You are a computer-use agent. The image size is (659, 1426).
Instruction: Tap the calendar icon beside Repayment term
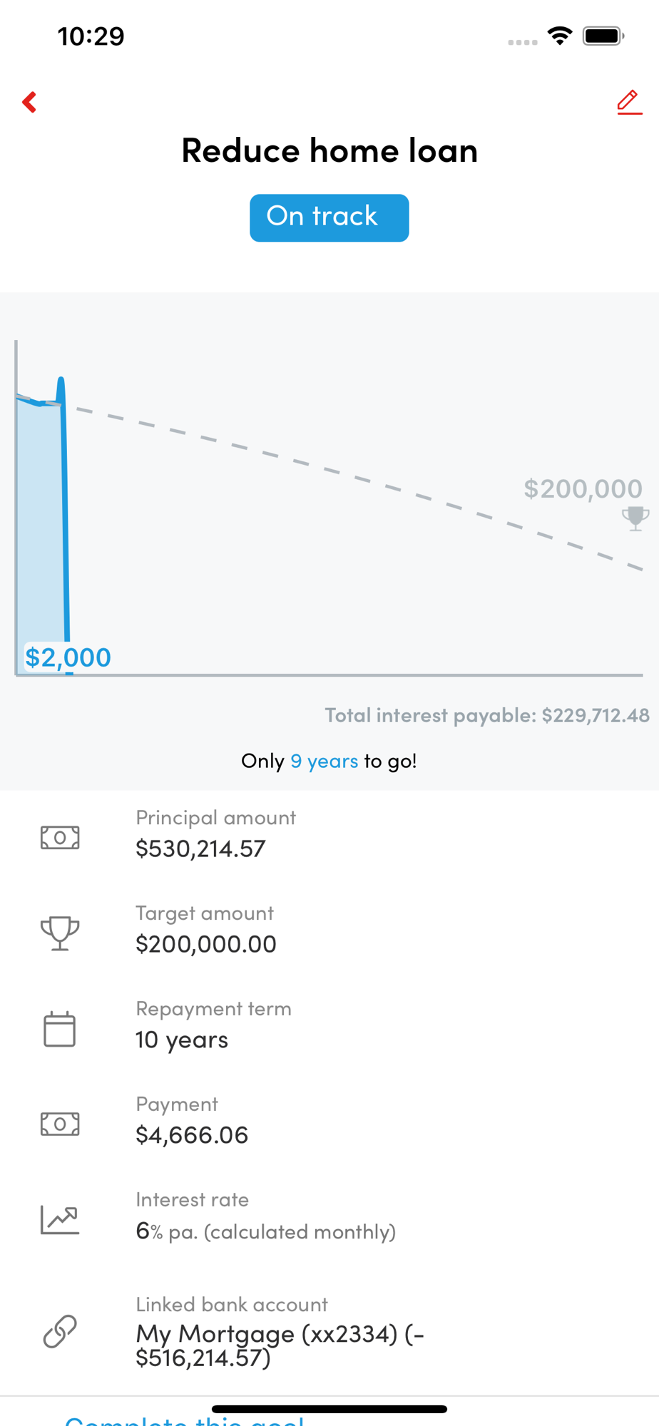pyautogui.click(x=60, y=1029)
